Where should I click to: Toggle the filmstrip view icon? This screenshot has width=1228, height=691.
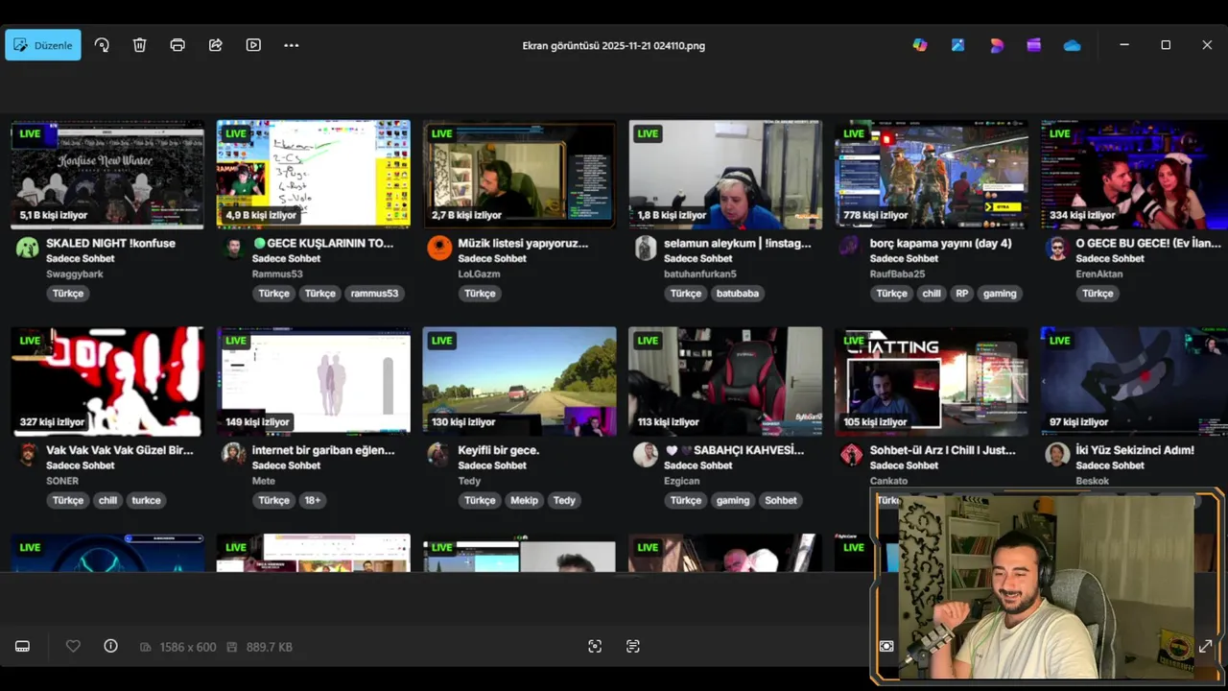point(22,647)
